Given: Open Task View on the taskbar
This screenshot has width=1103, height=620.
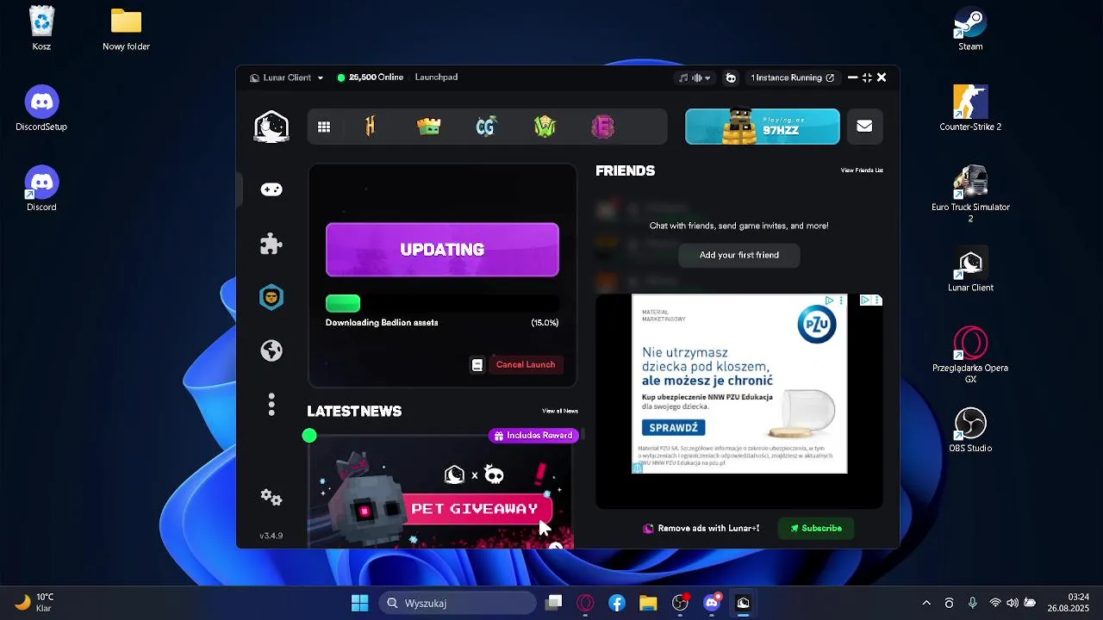Looking at the screenshot, I should pos(554,603).
